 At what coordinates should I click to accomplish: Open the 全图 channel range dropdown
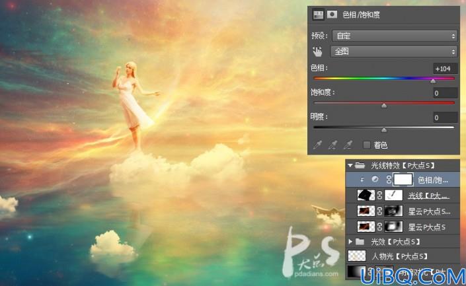click(x=393, y=52)
